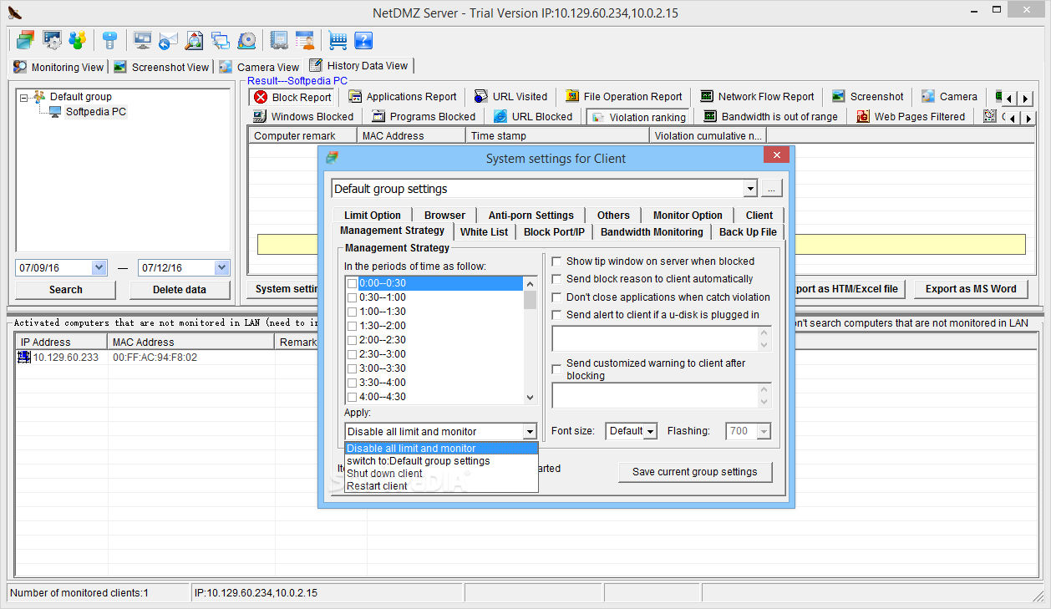Open the 07/09/16 start date dropdown
The image size is (1051, 609).
pyautogui.click(x=99, y=267)
